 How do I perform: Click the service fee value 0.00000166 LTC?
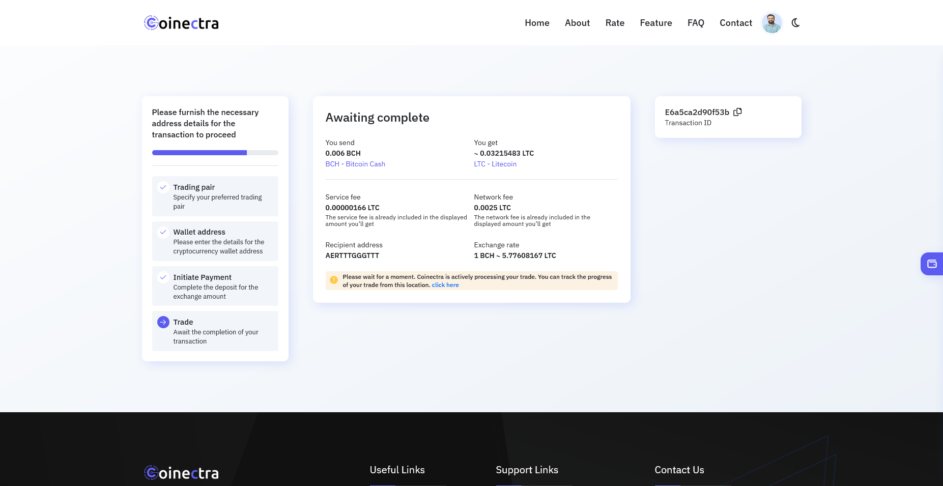pos(353,208)
